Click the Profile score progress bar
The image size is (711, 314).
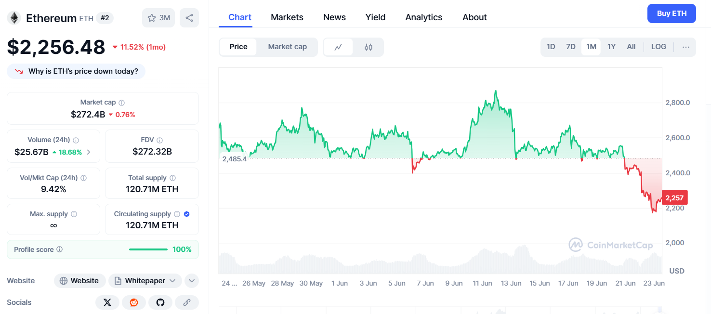point(148,249)
